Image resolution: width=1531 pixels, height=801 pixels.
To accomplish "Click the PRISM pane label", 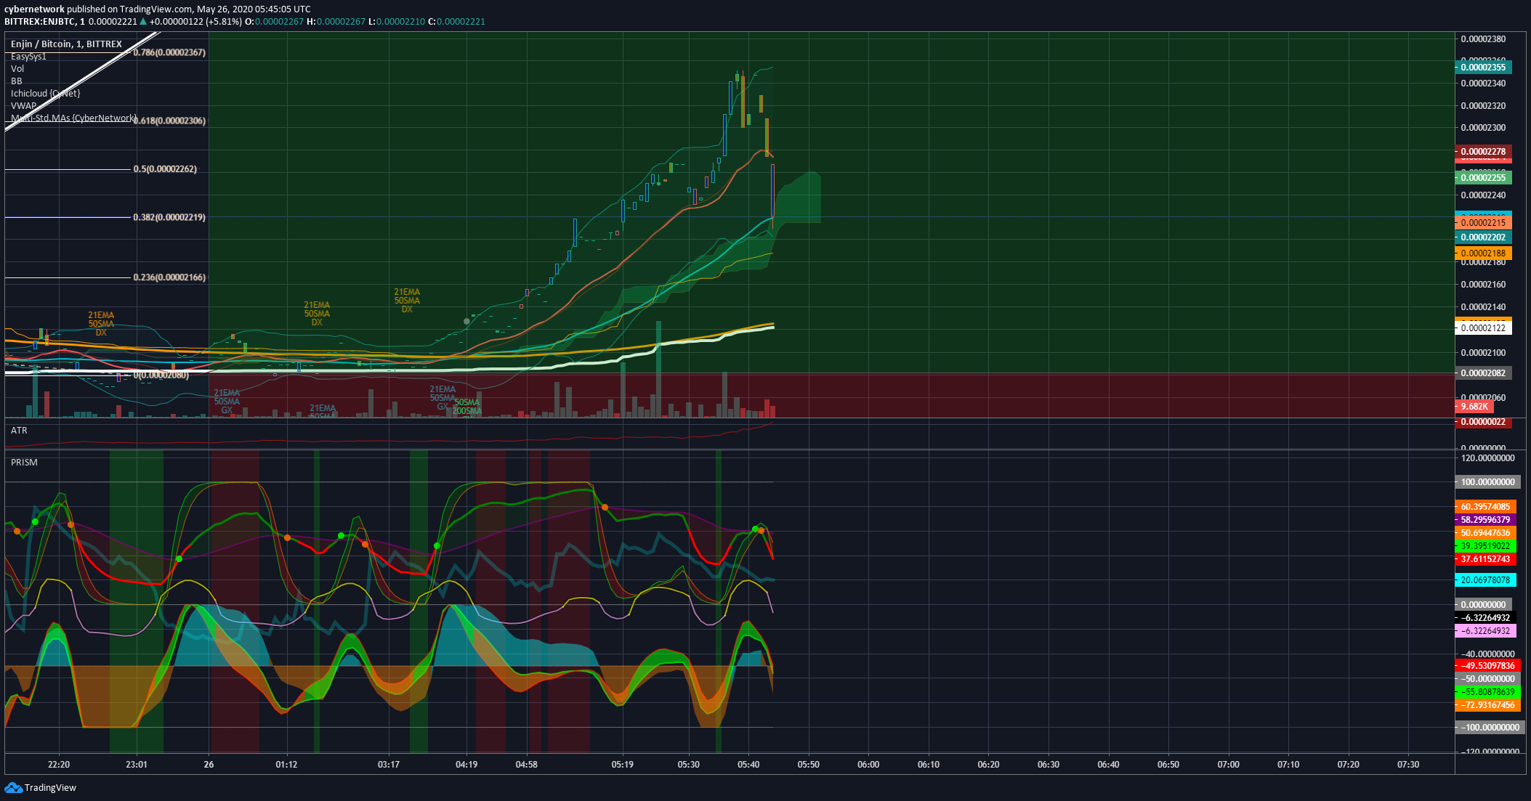I will click(x=24, y=463).
